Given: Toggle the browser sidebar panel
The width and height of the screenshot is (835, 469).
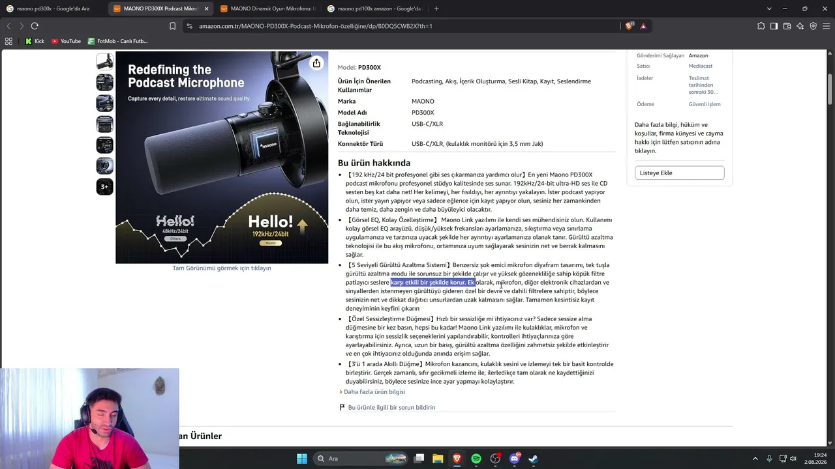Looking at the screenshot, I should coord(774,26).
